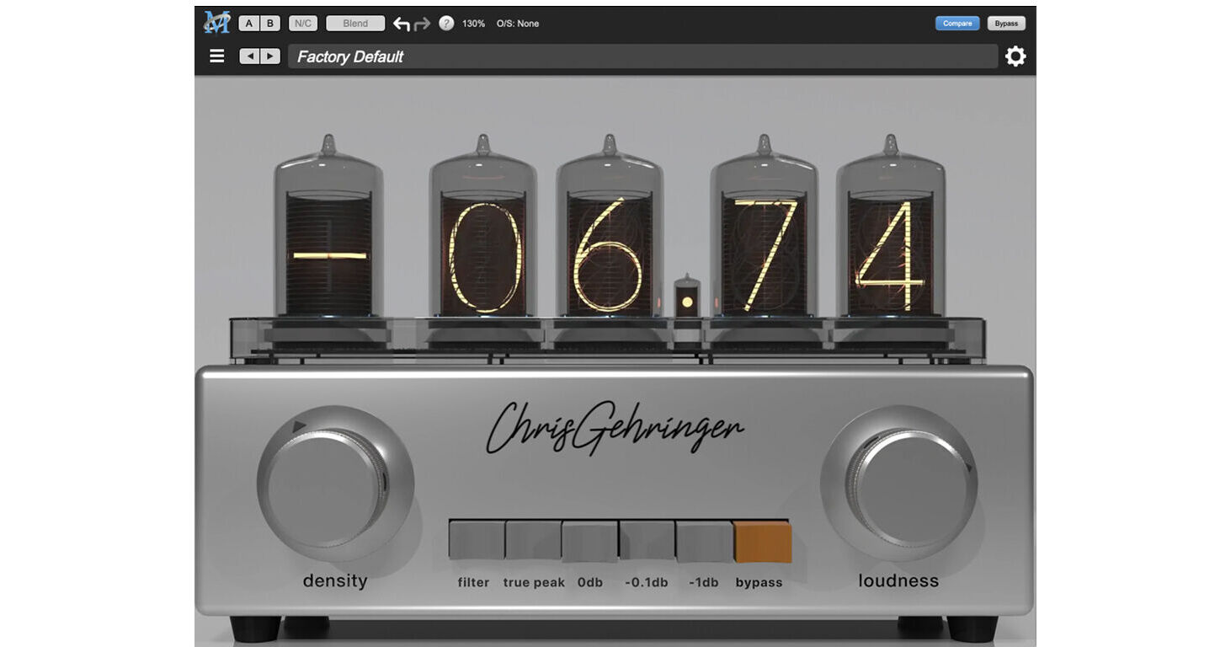
Task: Go to the next preset
Action: [269, 56]
